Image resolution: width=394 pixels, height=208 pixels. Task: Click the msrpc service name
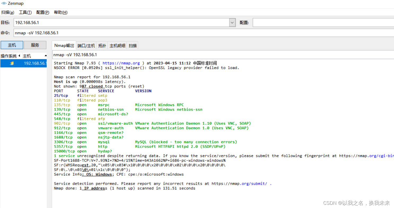[104, 105]
